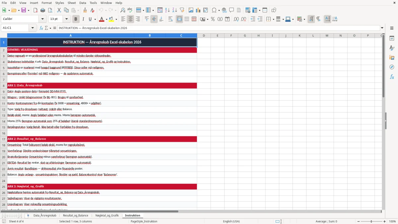Screen dimensions: 398x224
Task: Switch to Nøgletal_og_Grafik sheet tab
Action: tap(107, 215)
